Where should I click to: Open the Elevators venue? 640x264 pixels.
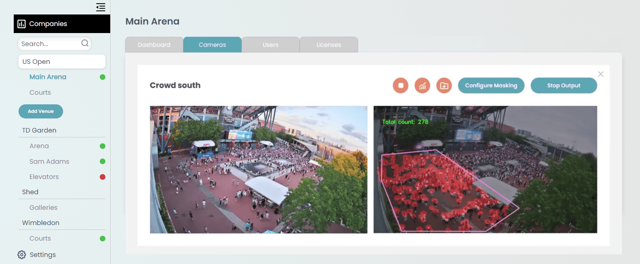44,177
